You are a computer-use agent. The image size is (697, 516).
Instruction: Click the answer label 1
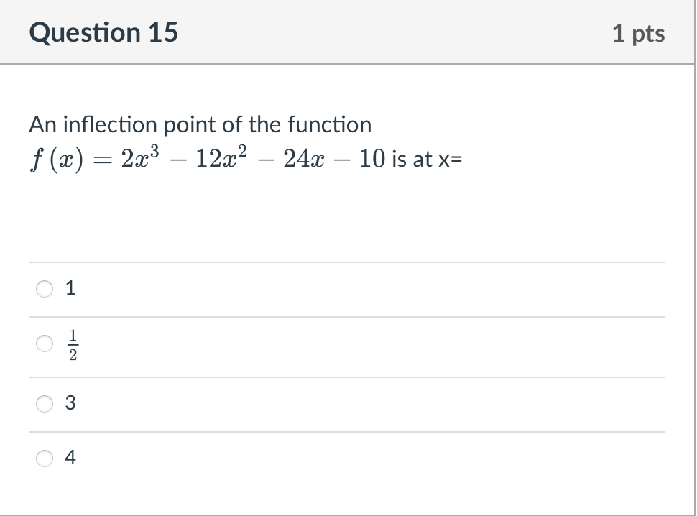[70, 288]
